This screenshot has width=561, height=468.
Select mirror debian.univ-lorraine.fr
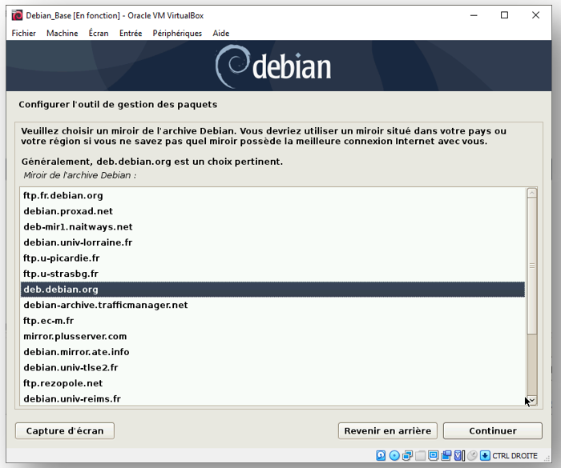272,242
